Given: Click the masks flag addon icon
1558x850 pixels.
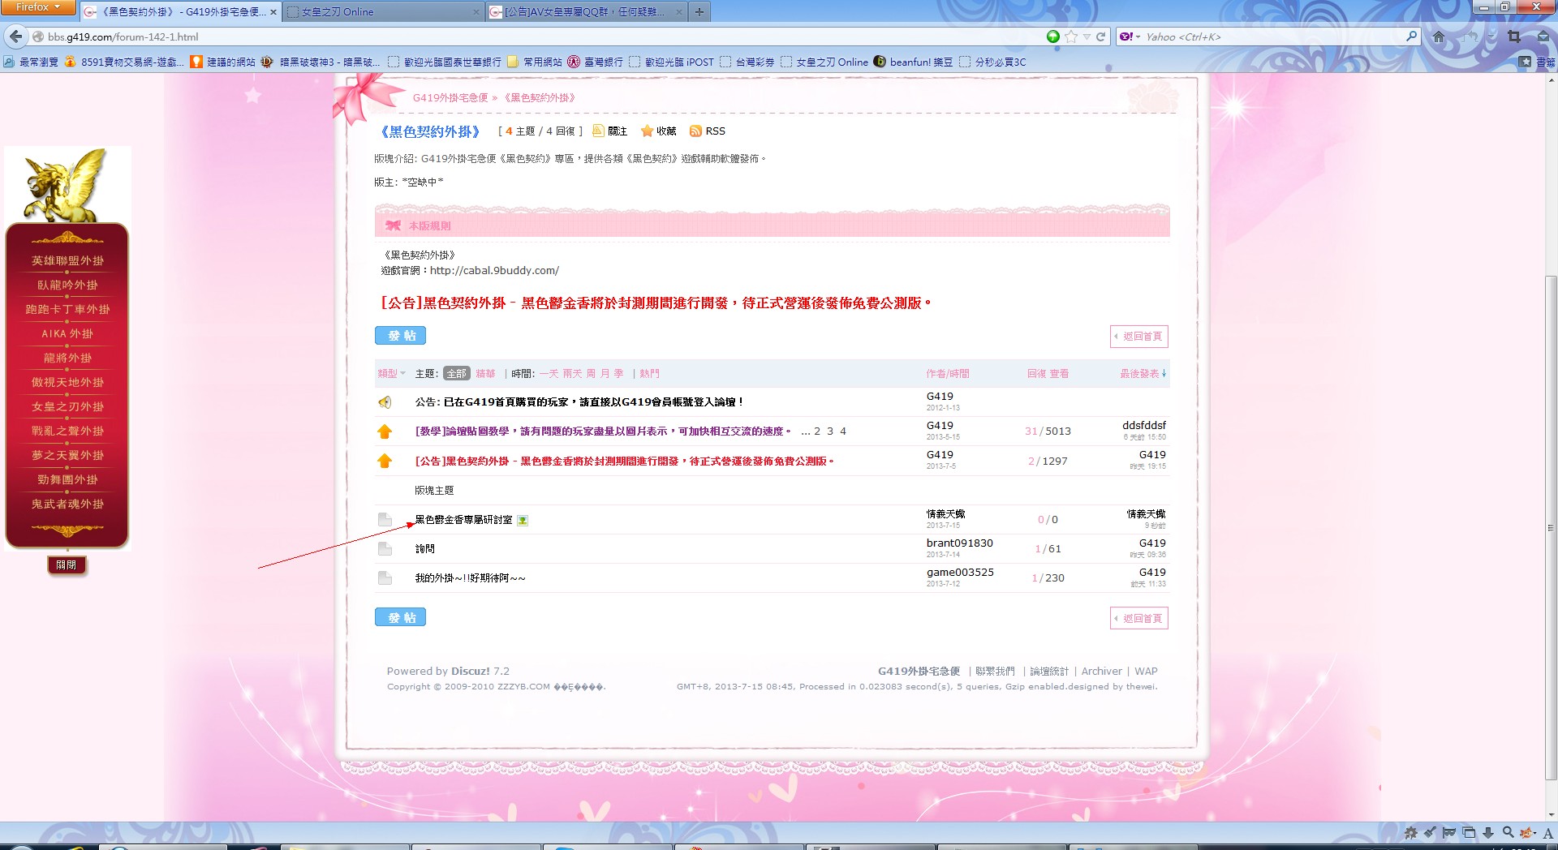Looking at the screenshot, I should point(1449,833).
